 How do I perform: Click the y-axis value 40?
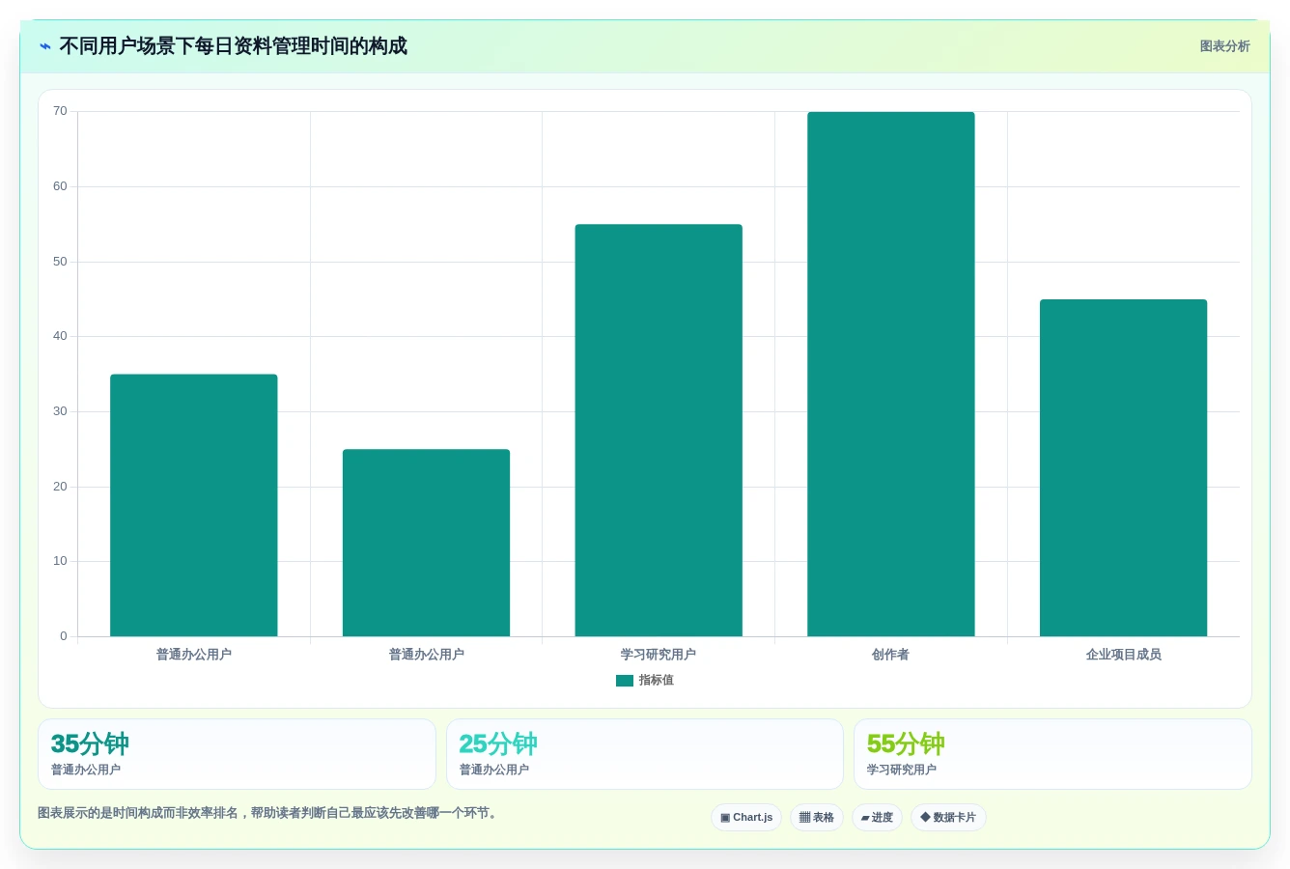60,336
